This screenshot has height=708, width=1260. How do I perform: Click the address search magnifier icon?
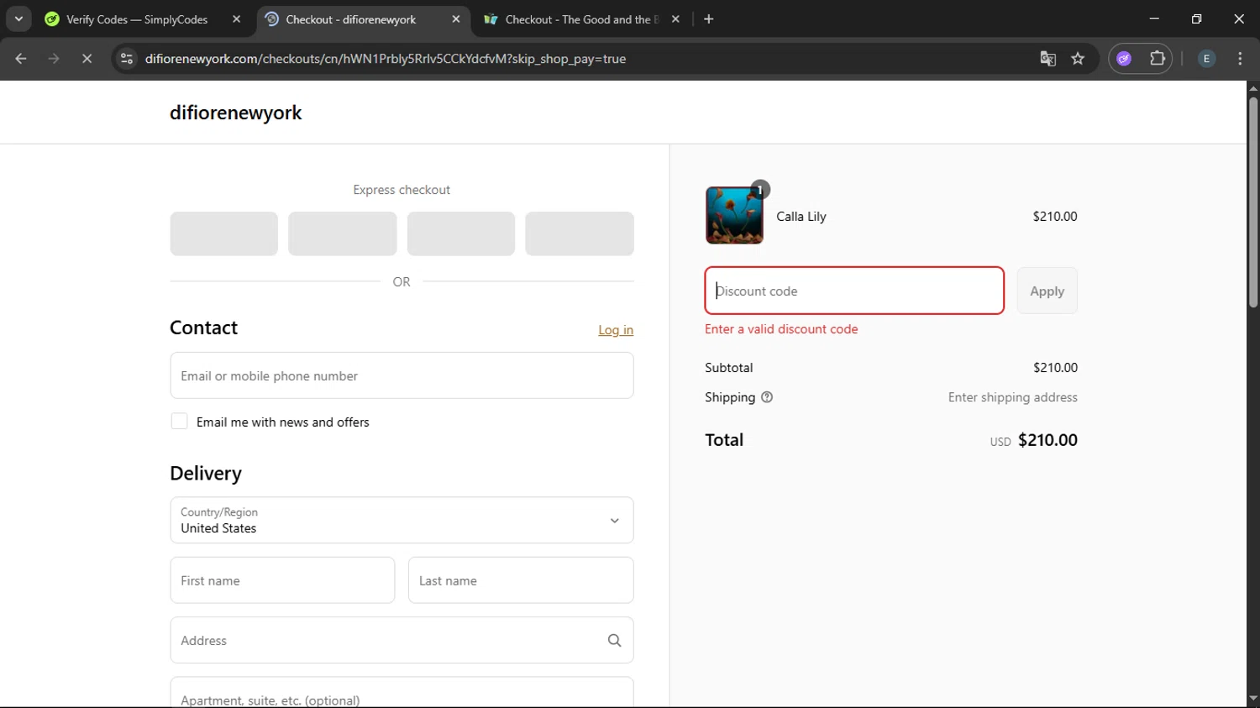pyautogui.click(x=614, y=640)
